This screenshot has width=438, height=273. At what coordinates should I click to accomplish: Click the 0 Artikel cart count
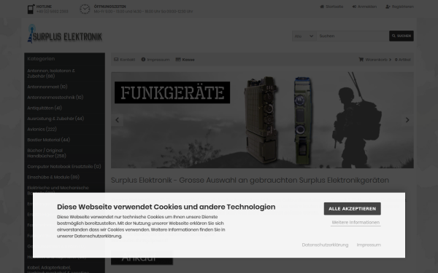tap(402, 60)
